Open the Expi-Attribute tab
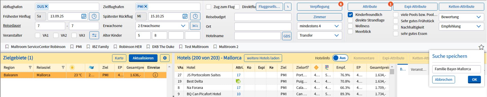Screen dimensions: 487x97 pyautogui.click(x=415, y=7)
